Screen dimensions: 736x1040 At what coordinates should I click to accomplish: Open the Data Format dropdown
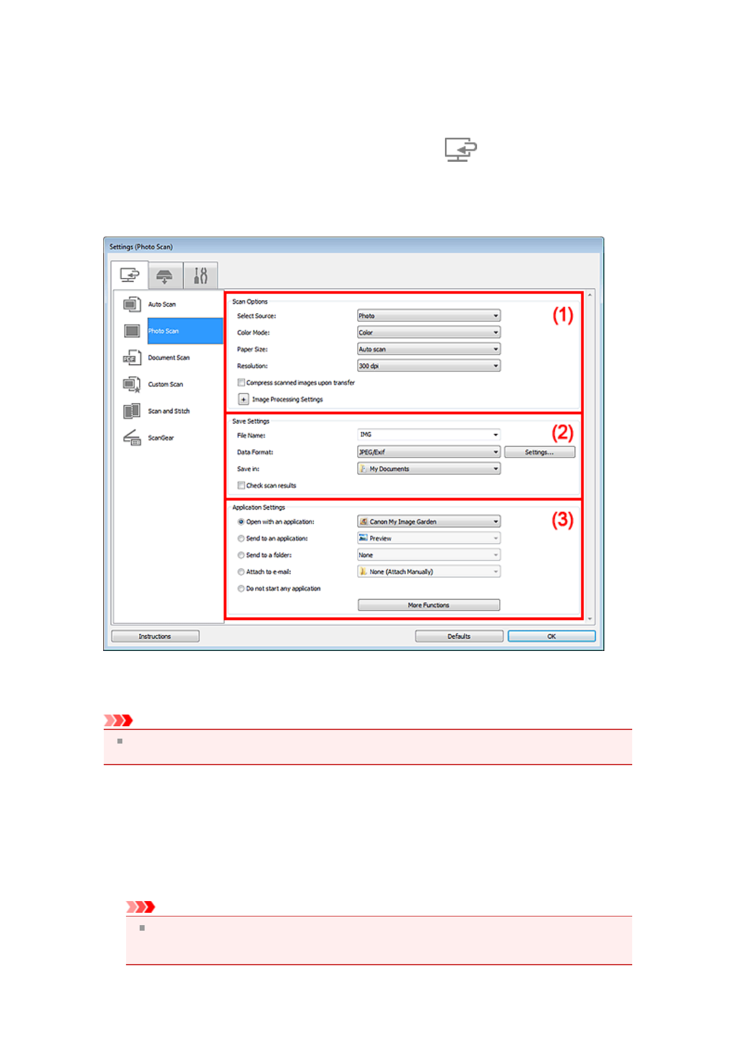[428, 452]
